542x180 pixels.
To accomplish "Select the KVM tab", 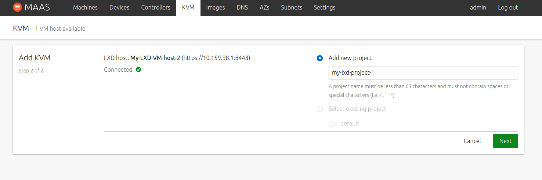I will pyautogui.click(x=188, y=7).
